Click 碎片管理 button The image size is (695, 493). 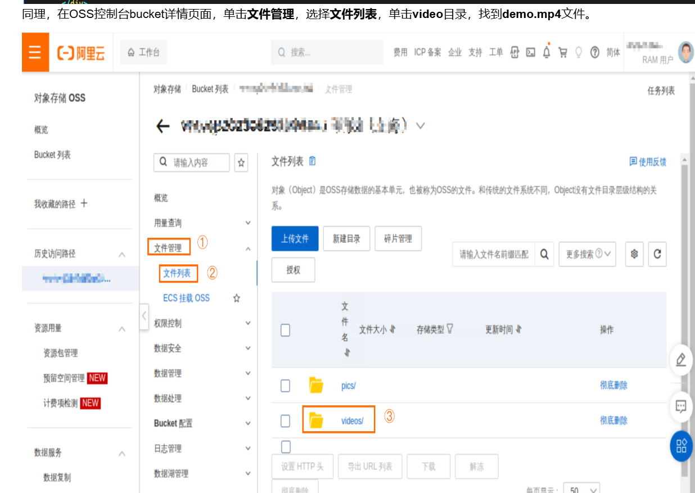tap(398, 238)
